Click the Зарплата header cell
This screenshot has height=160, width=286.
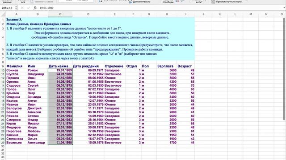(x=167, y=66)
